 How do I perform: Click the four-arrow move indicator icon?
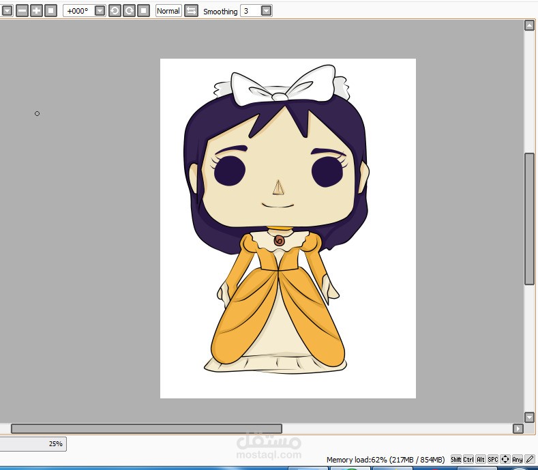click(505, 459)
